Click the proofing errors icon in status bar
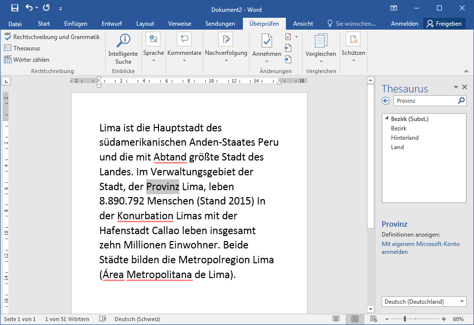474x325 pixels. (103, 319)
